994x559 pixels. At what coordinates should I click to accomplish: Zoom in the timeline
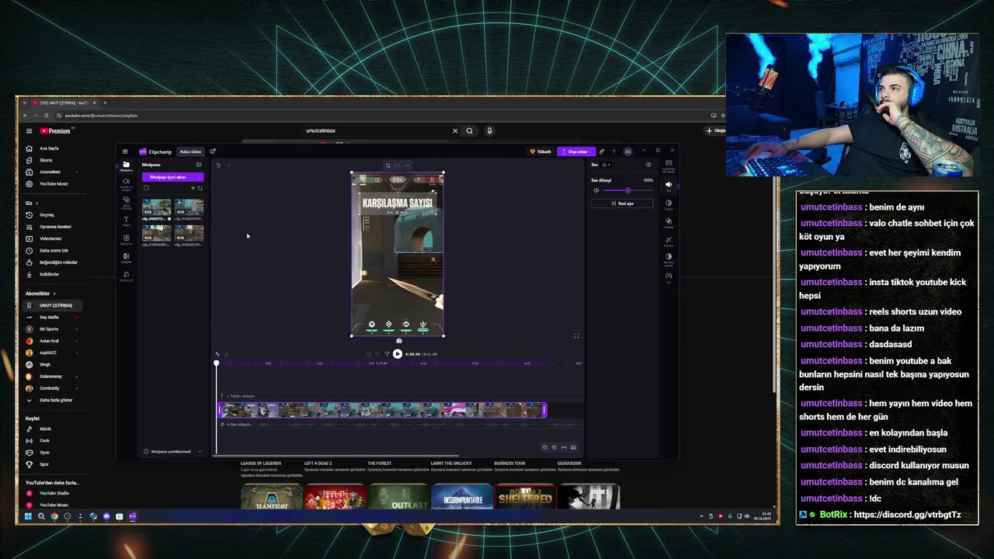tap(554, 447)
